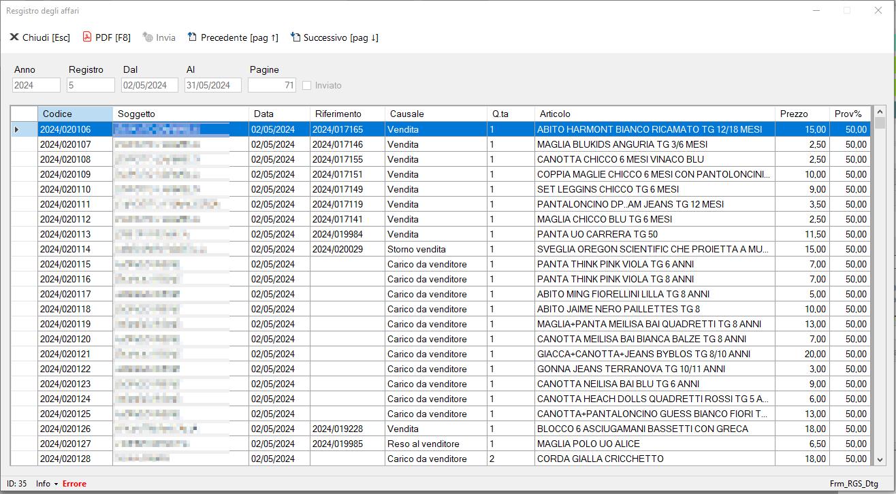896x494 pixels.
Task: Sort by Soggetto column header
Action: point(180,114)
